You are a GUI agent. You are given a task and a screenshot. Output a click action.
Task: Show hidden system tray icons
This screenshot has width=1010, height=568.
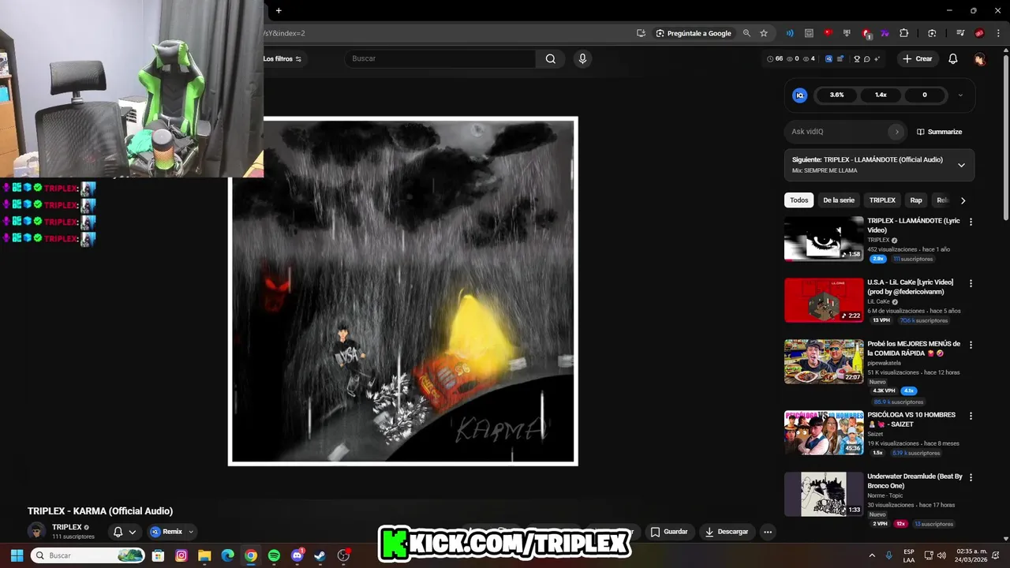(x=872, y=555)
